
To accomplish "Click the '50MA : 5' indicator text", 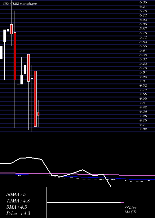I will (x=16, y=195).
